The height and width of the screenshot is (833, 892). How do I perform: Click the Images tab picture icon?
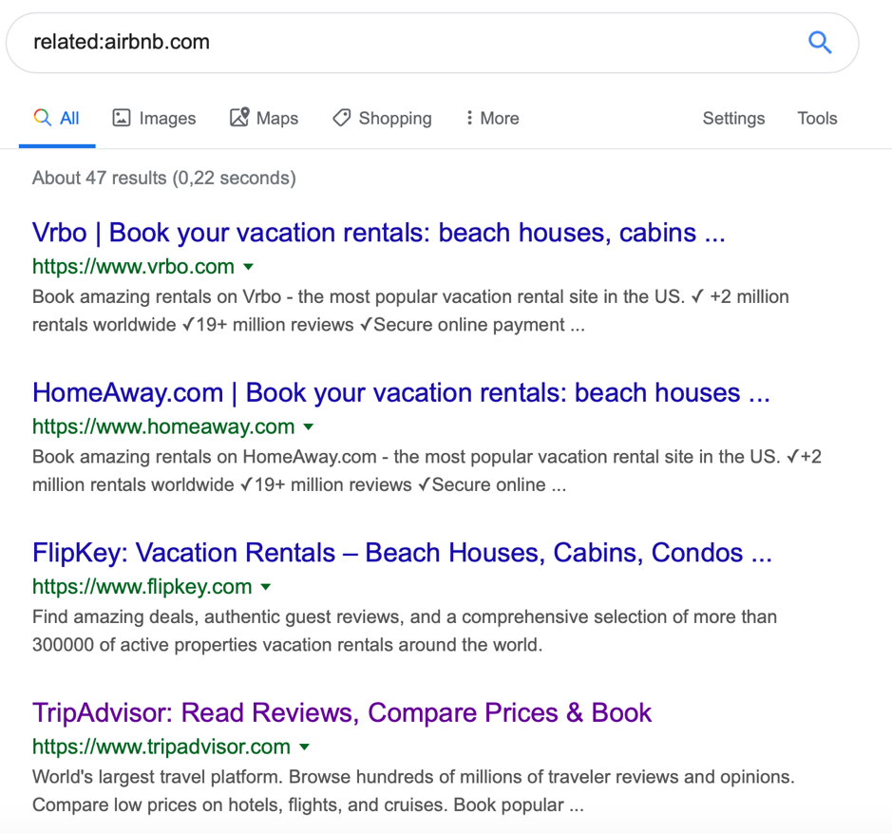pyautogui.click(x=122, y=118)
